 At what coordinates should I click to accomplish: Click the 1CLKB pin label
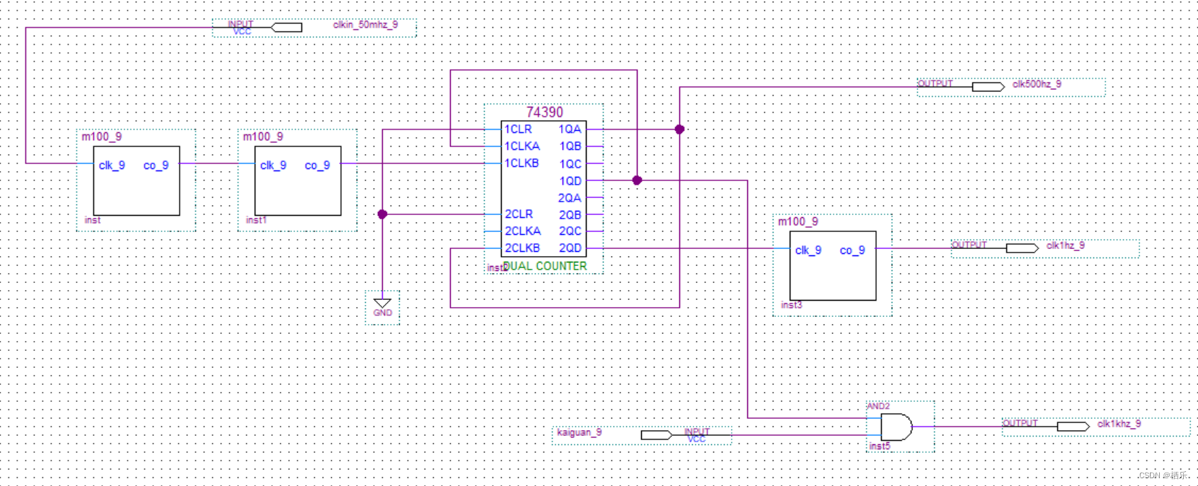522,163
